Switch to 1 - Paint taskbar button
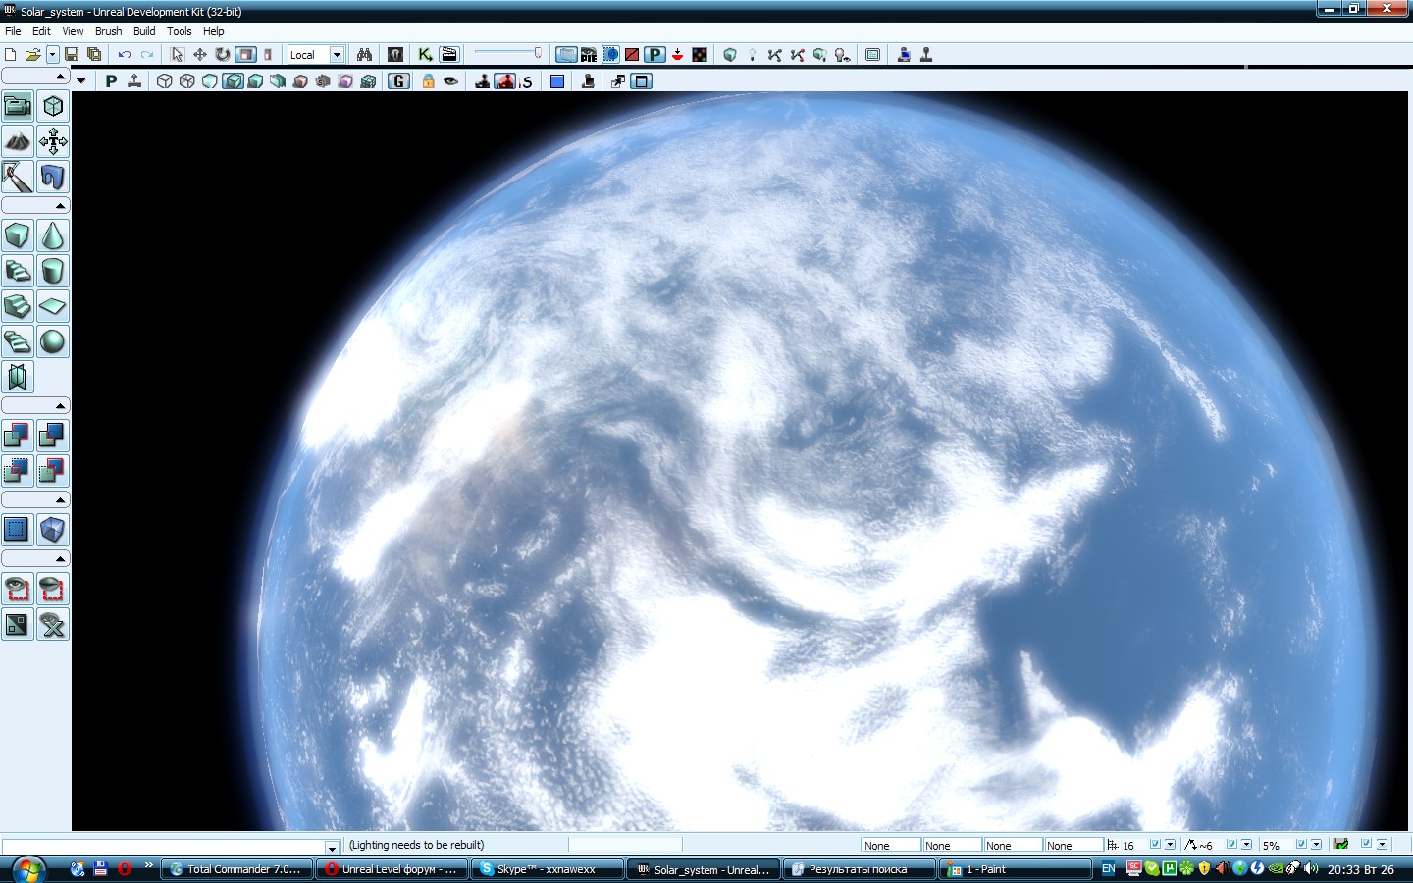The width and height of the screenshot is (1413, 883). click(1016, 869)
